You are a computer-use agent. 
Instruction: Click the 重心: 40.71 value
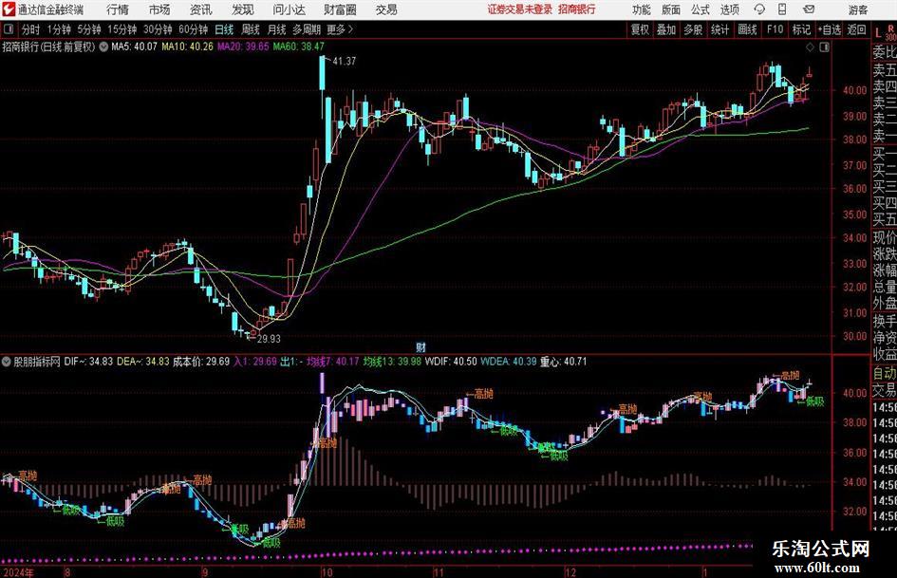(564, 362)
